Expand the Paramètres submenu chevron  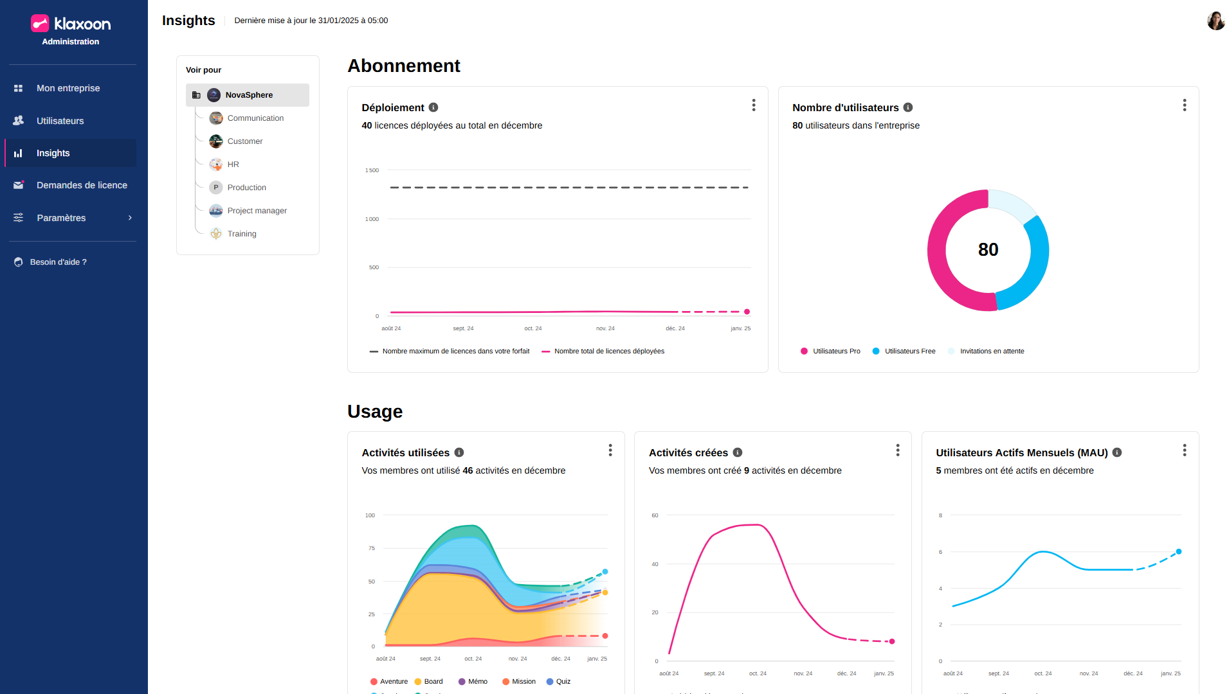click(130, 218)
